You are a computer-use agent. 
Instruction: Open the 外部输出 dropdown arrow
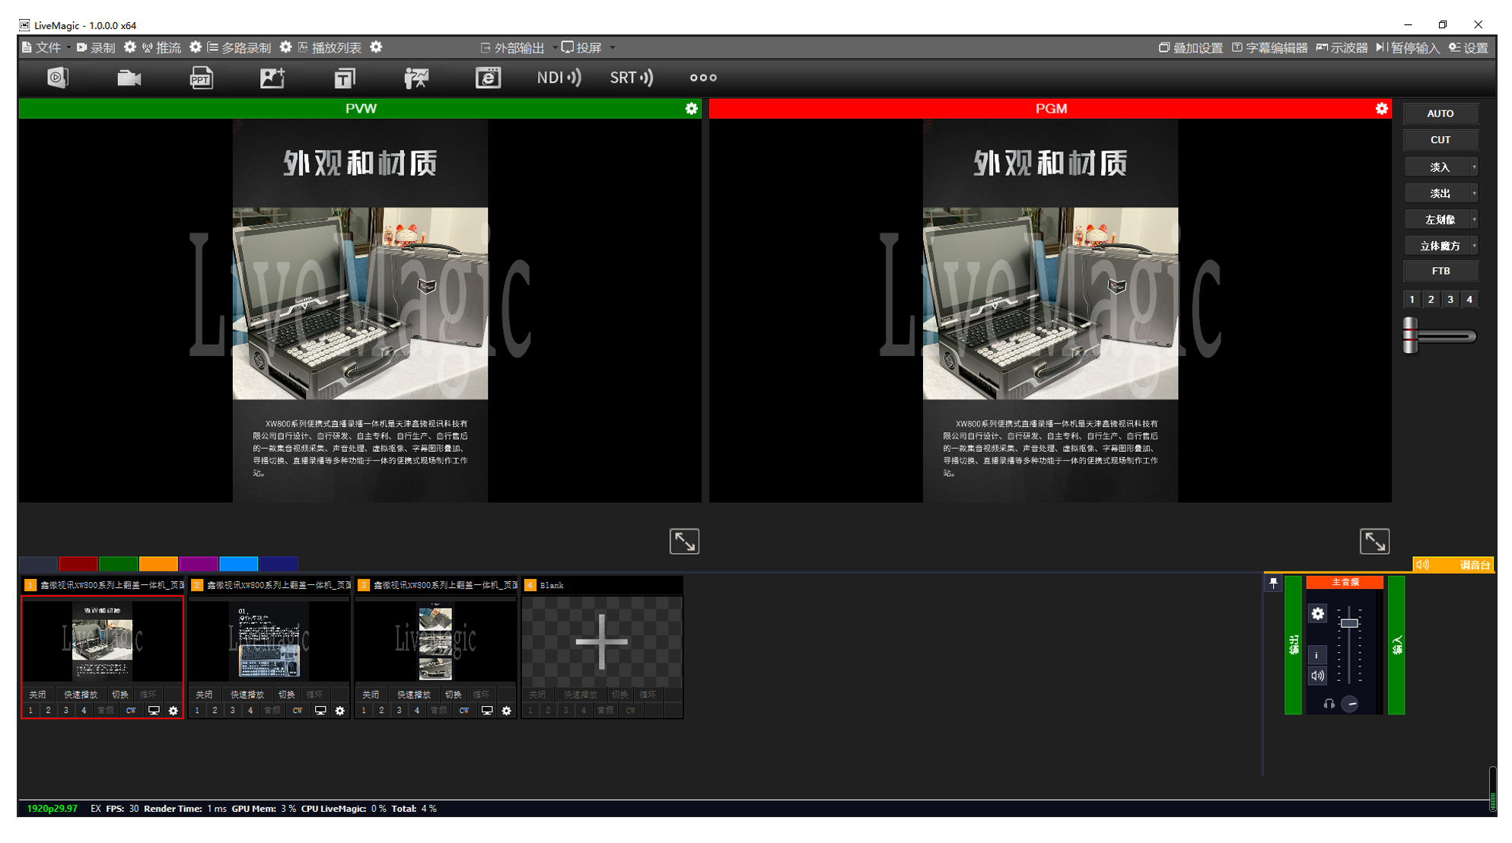pyautogui.click(x=555, y=48)
